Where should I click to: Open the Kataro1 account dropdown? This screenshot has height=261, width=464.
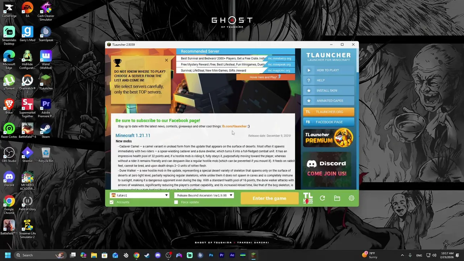tap(140, 195)
